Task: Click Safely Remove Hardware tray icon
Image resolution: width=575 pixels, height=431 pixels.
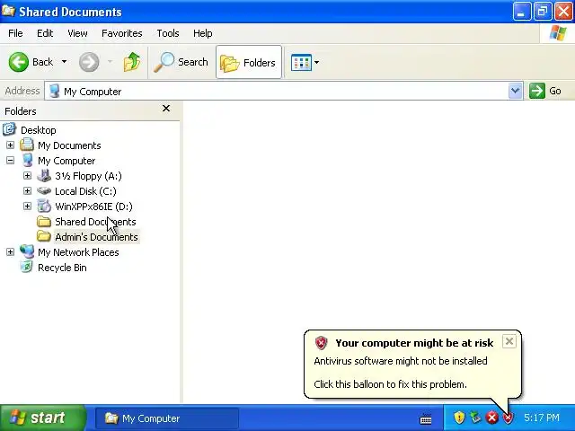Action: [475, 418]
